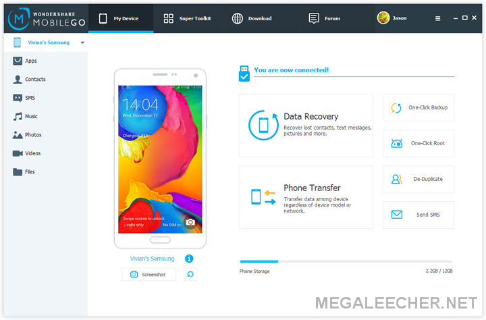The width and height of the screenshot is (486, 320).
Task: Start One-Click Backup
Action: (x=418, y=107)
